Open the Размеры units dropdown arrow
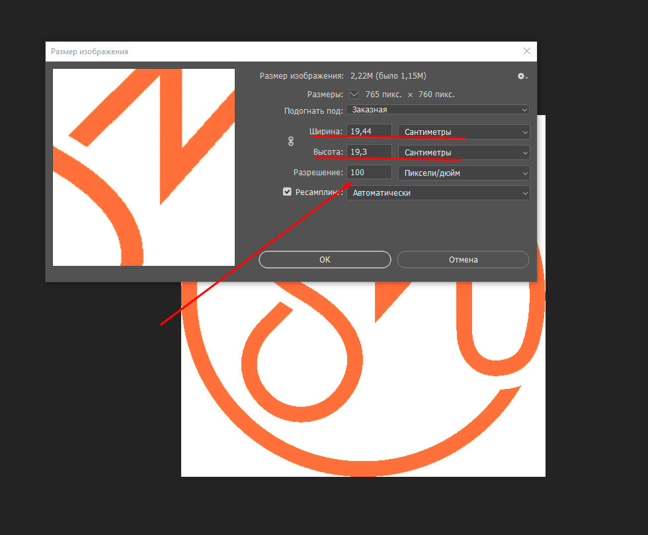 [x=354, y=95]
